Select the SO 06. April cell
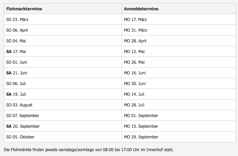This screenshot has height=156, width=238. [17, 30]
